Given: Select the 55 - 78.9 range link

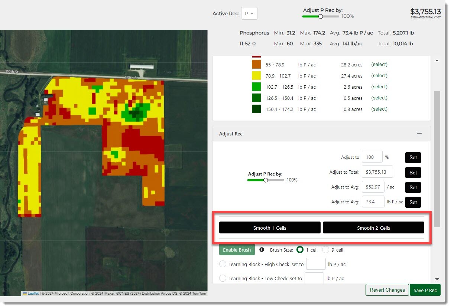Looking at the screenshot, I should [379, 65].
